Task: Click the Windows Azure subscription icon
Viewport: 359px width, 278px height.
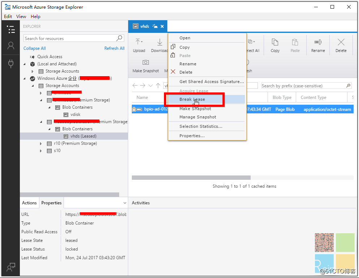Action: pos(33,78)
